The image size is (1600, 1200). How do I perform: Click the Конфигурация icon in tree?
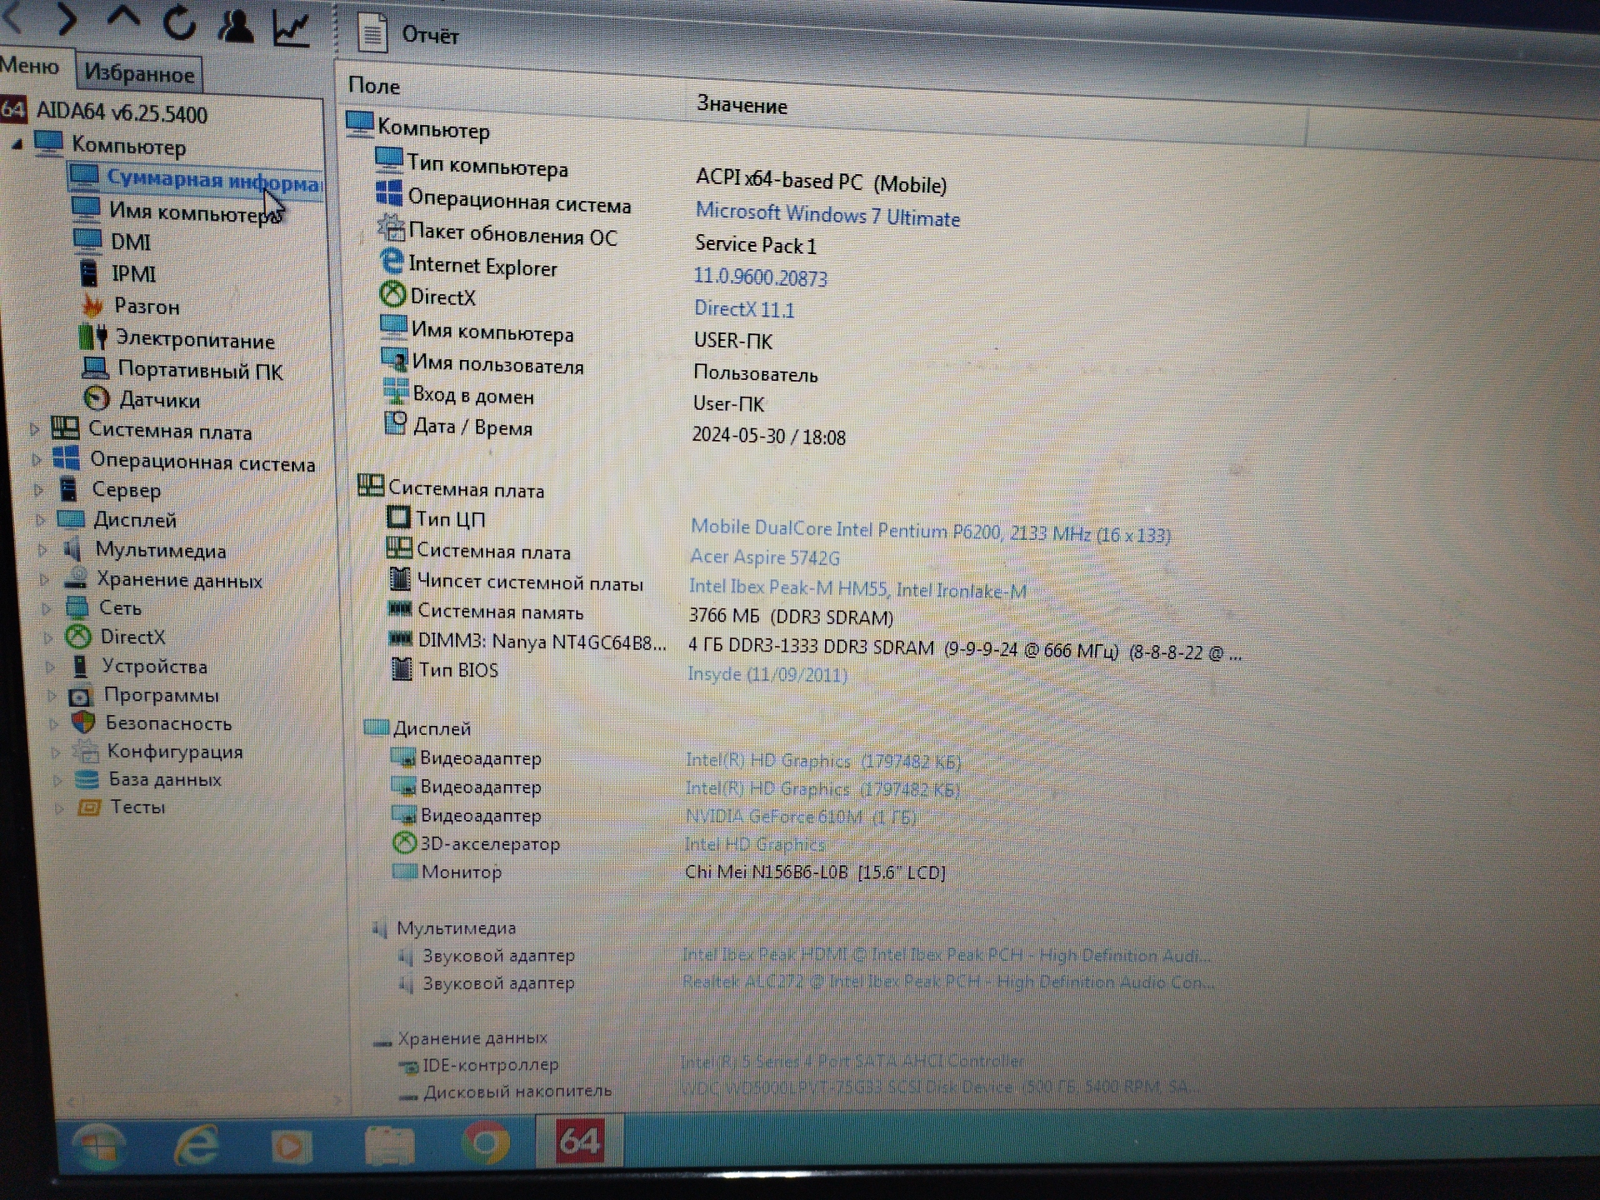pos(85,751)
